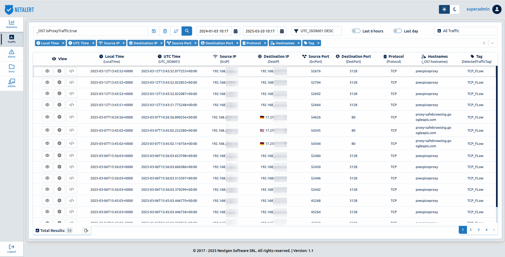The image size is (505, 257).
Task: Go to results page 3
Action: click(478, 230)
